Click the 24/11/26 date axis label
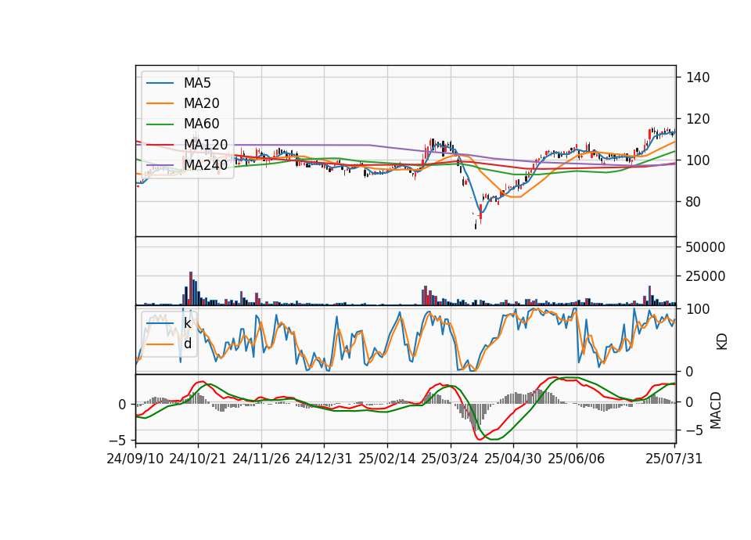 [x=261, y=459]
